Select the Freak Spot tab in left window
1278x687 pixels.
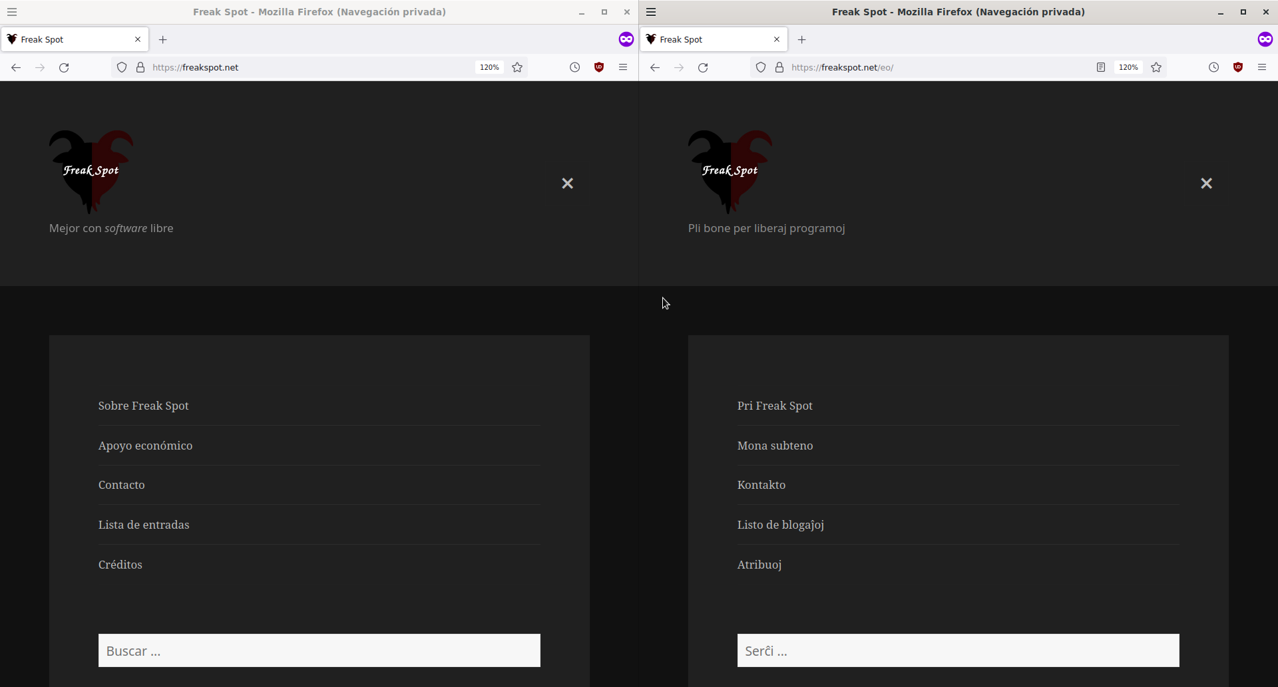75,39
